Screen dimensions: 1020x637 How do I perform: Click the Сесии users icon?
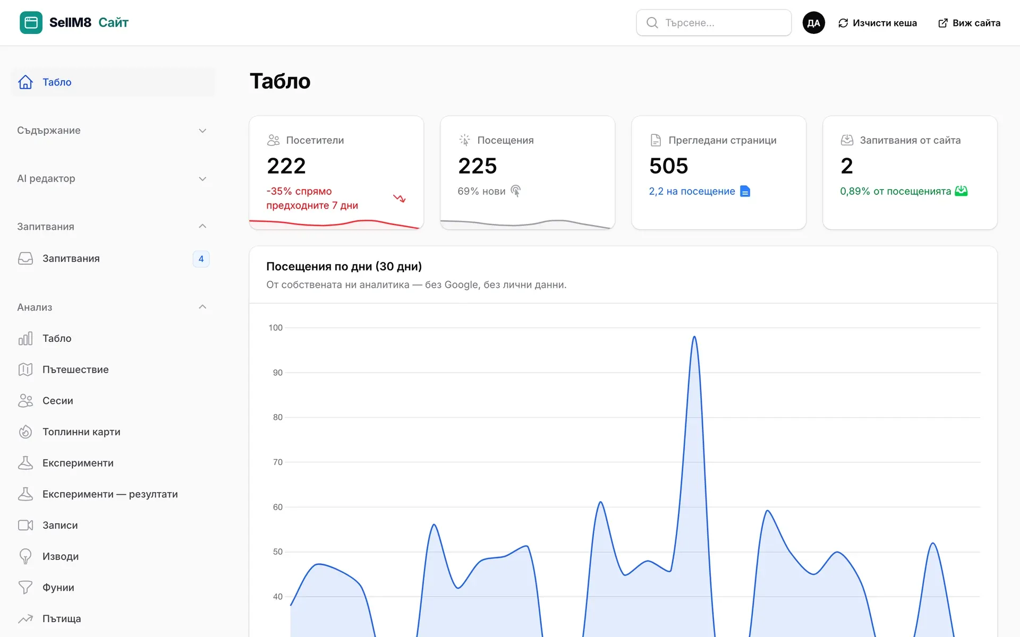(25, 401)
